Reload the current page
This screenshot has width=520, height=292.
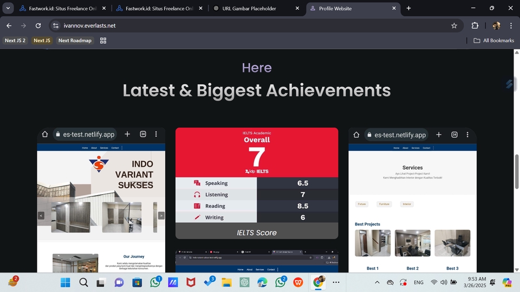[38, 25]
